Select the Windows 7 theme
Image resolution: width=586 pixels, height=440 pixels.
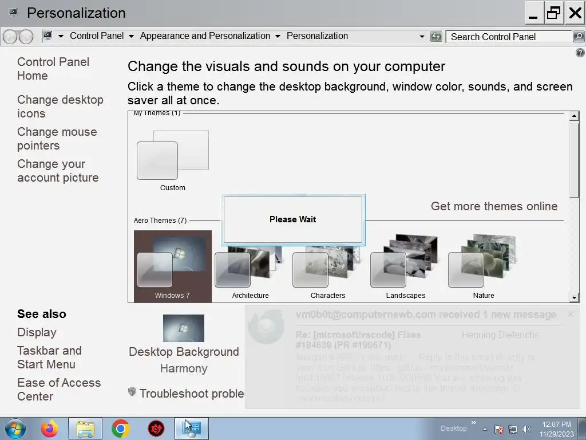pos(173,266)
